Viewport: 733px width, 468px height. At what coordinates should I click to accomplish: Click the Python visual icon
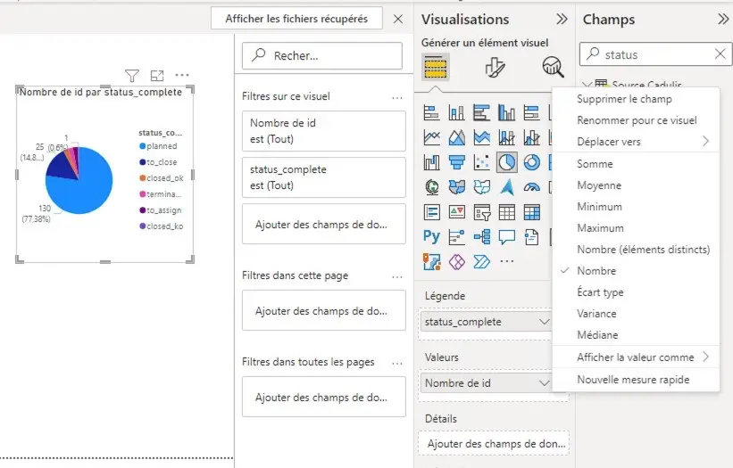click(432, 237)
